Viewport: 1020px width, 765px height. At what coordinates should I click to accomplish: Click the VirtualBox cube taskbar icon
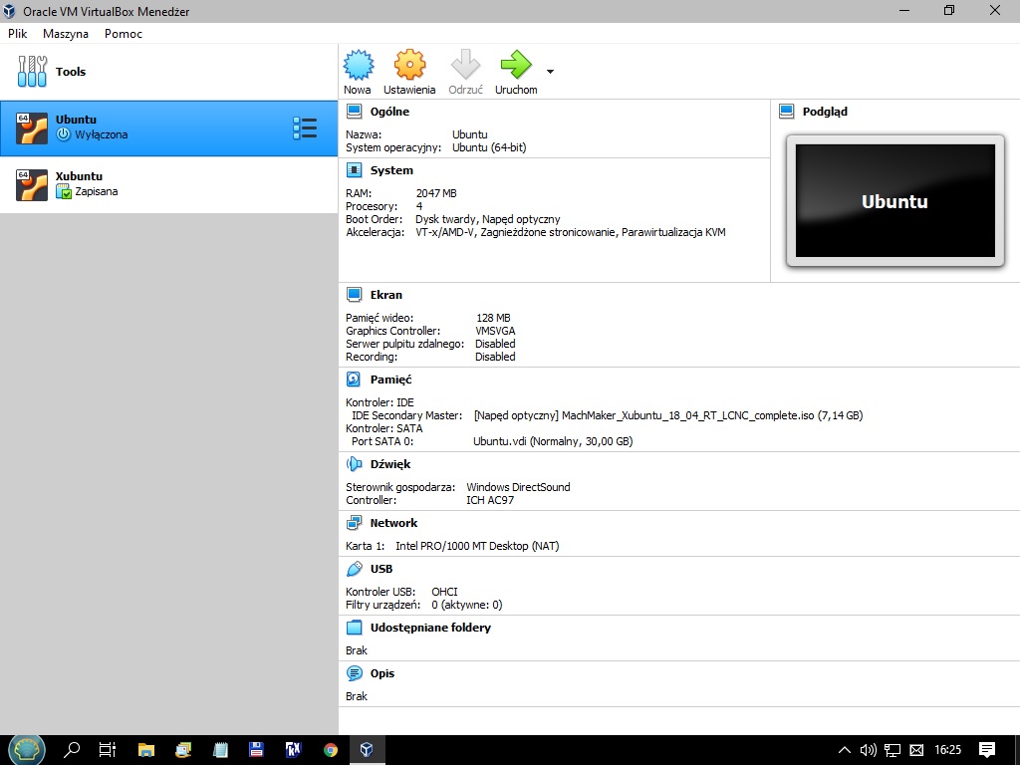click(x=367, y=750)
